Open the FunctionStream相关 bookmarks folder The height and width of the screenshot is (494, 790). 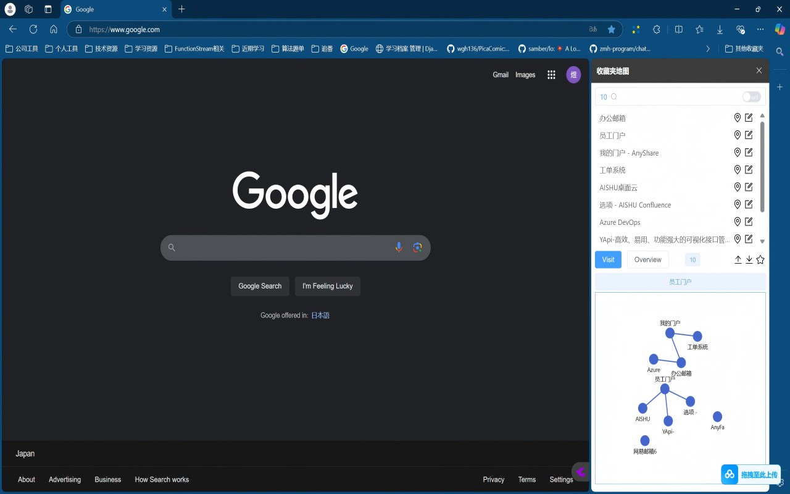click(194, 48)
